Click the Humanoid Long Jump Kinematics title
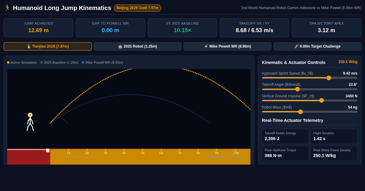365x191 pixels. pos(62,8)
